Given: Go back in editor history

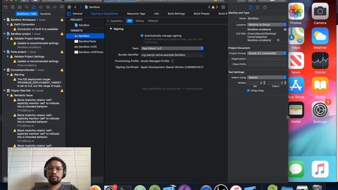Looking at the screenshot, I should click(x=75, y=7).
